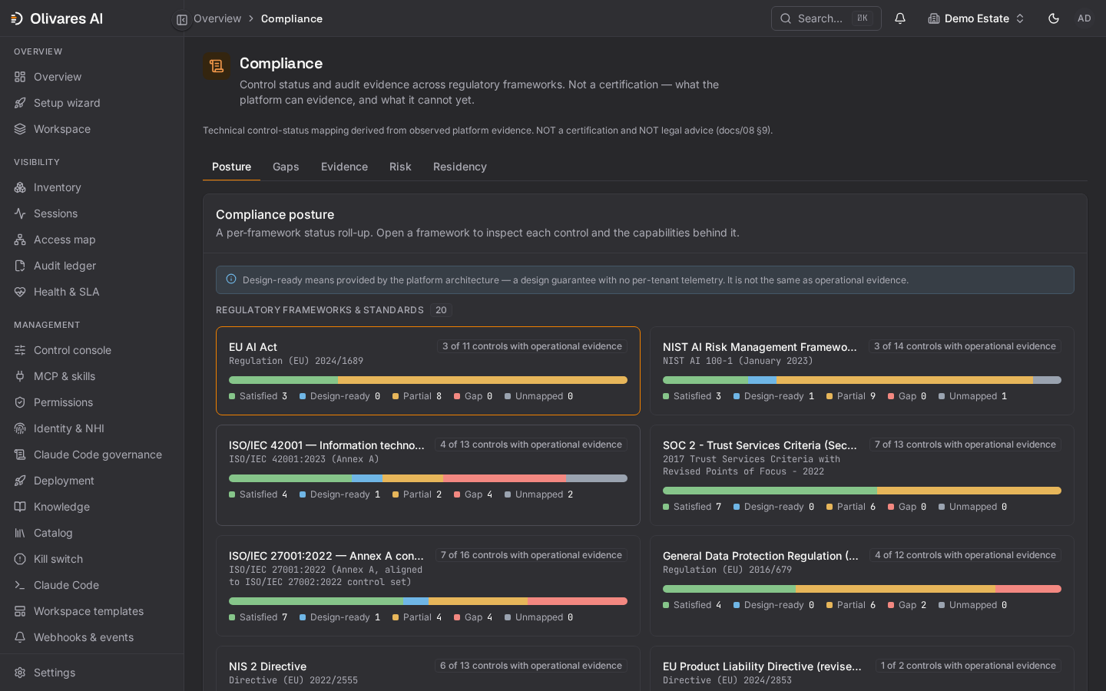Open the ISO/IEC 42001 framework card
The image size is (1106, 691).
tap(428, 475)
